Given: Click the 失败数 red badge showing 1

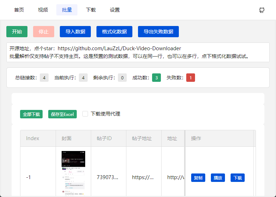Looking at the screenshot, I should [x=190, y=78].
